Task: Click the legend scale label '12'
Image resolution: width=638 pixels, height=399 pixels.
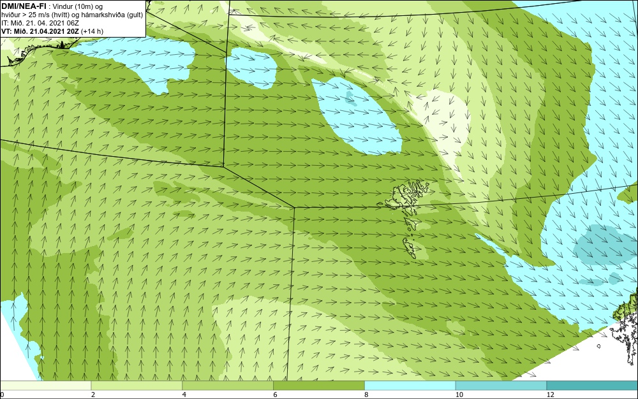Action: 551,395
